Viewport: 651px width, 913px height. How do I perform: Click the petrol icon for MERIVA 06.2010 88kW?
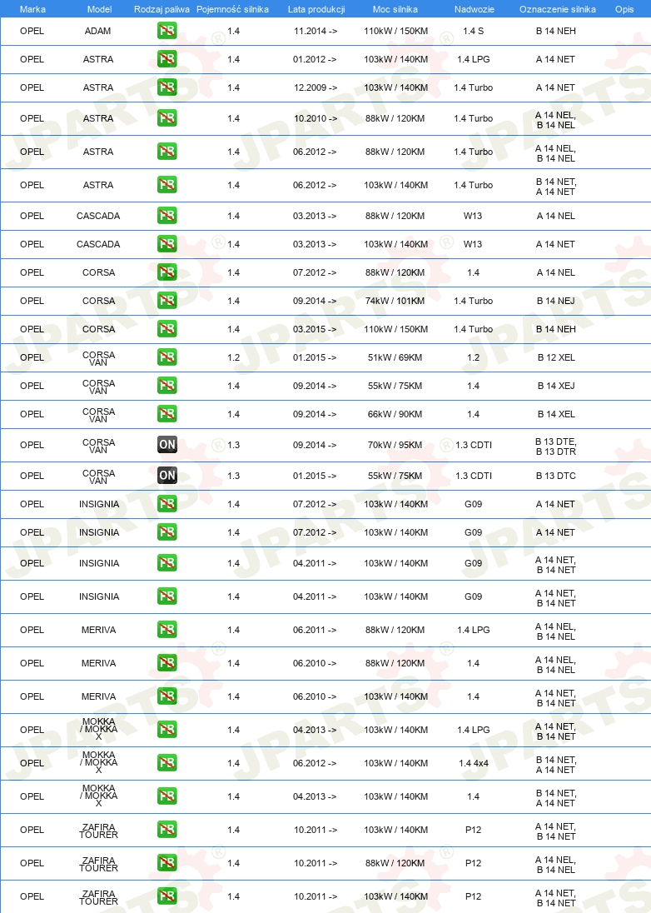pyautogui.click(x=167, y=662)
